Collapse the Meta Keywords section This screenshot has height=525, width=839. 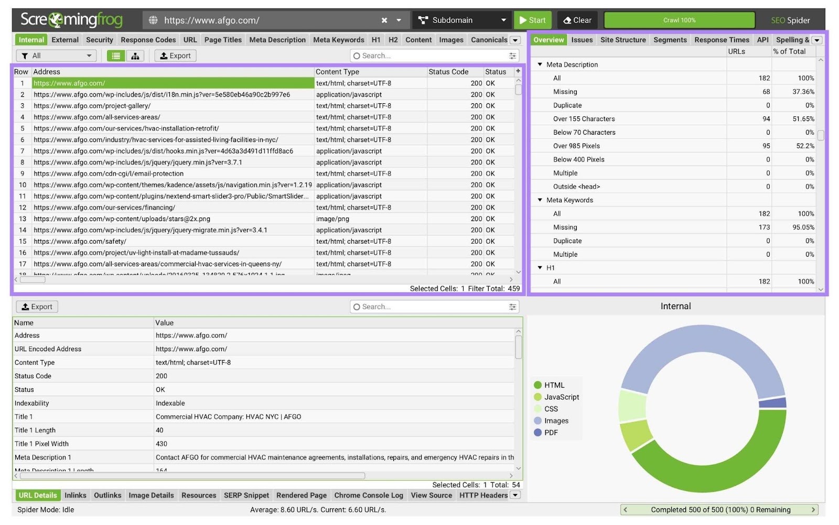540,200
